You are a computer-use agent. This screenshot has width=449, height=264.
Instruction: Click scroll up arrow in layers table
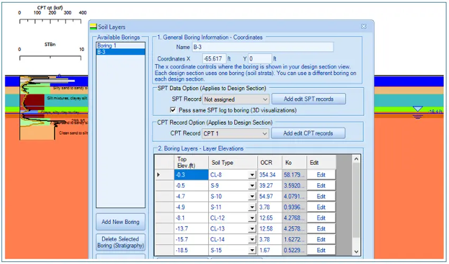coord(356,159)
